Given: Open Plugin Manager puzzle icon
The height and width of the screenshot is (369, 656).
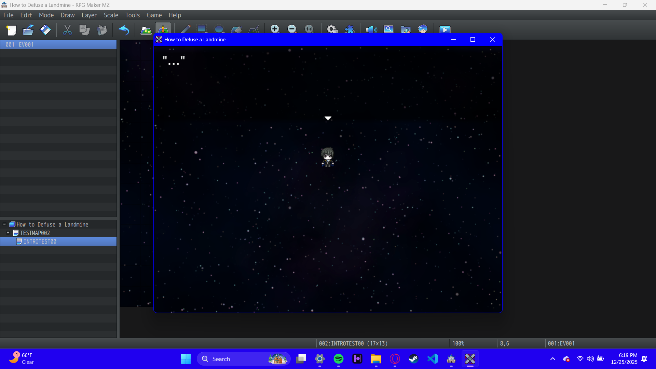Looking at the screenshot, I should pyautogui.click(x=350, y=29).
